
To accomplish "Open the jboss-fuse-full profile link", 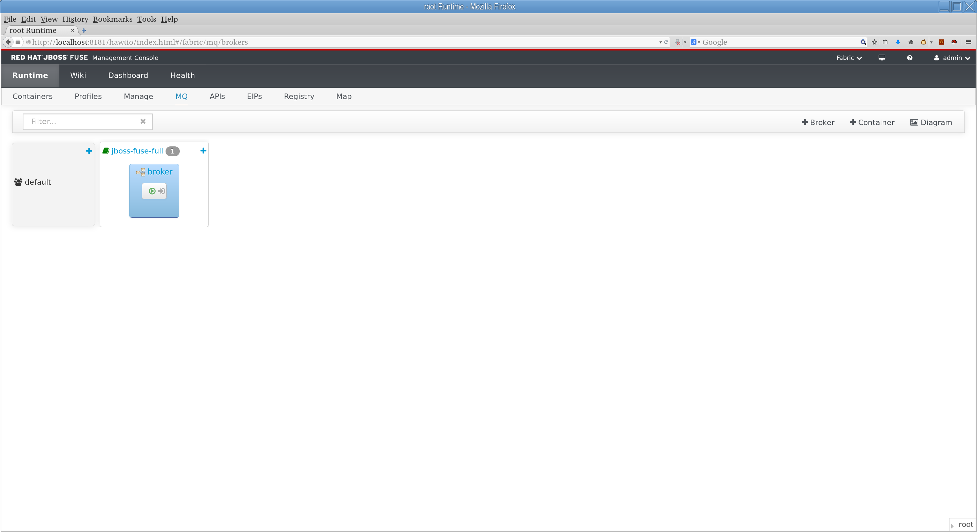I will point(137,151).
